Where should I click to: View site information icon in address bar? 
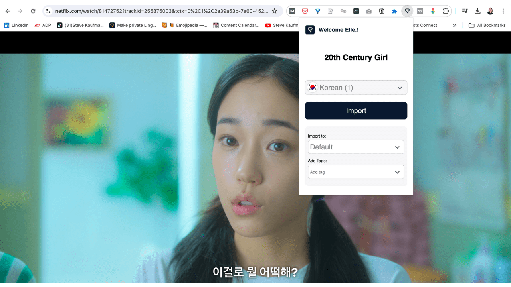[x=48, y=11]
